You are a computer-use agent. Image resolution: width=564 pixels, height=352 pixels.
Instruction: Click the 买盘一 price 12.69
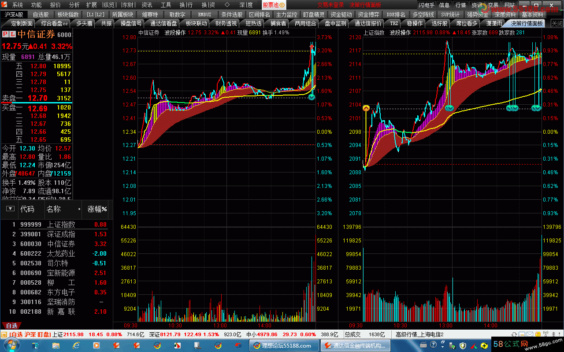coord(37,108)
